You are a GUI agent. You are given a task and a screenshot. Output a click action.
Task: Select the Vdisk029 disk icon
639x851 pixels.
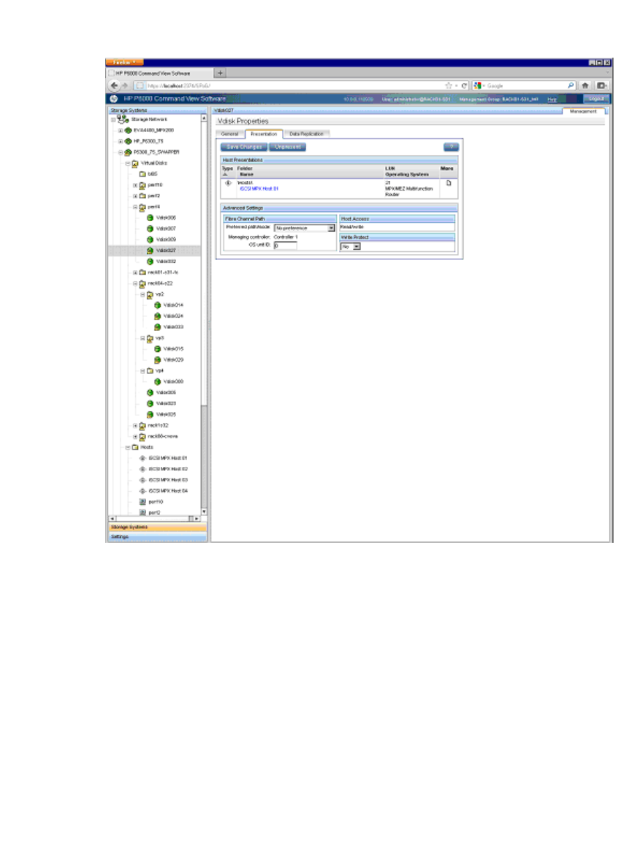(x=157, y=360)
